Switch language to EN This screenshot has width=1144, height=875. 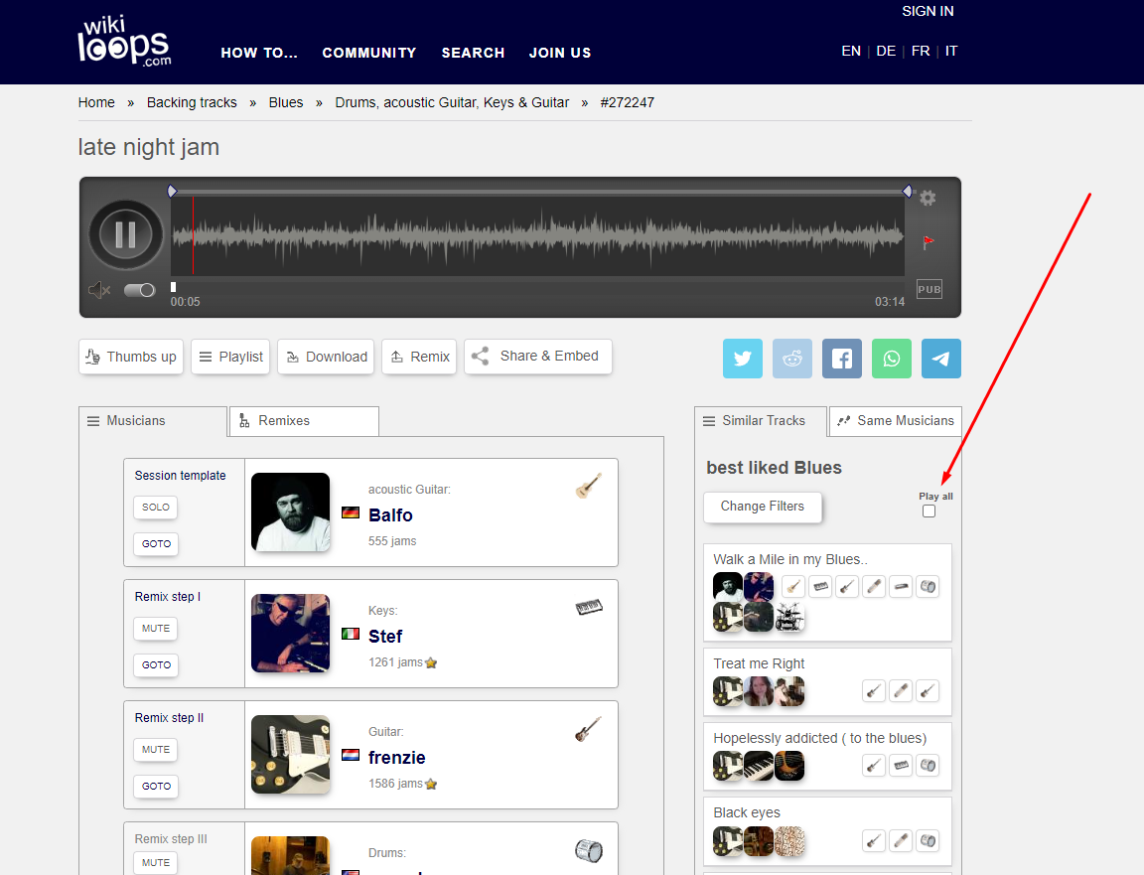851,51
